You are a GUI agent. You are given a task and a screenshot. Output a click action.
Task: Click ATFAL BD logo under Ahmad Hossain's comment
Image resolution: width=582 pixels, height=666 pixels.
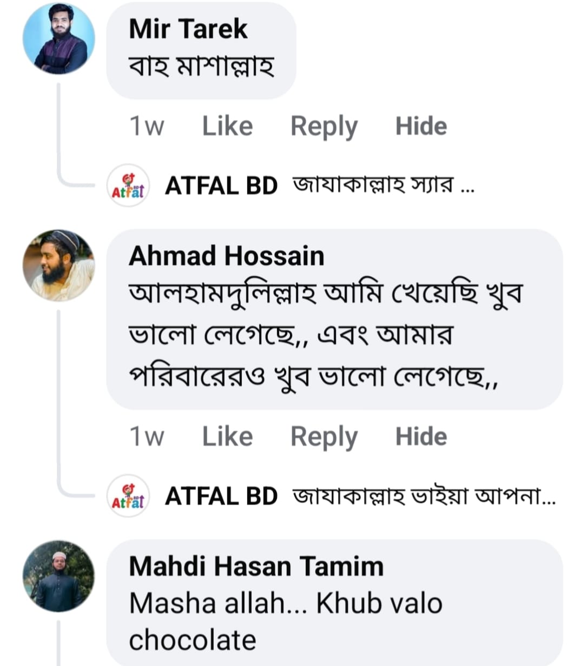tap(128, 496)
